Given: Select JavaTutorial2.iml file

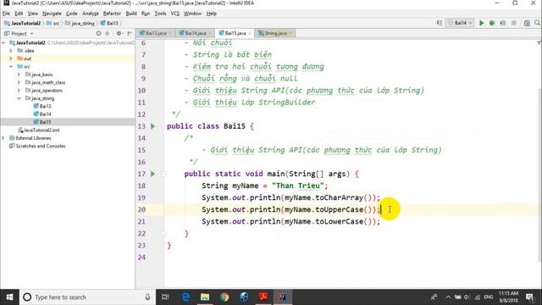Looking at the screenshot, I should click(x=39, y=130).
